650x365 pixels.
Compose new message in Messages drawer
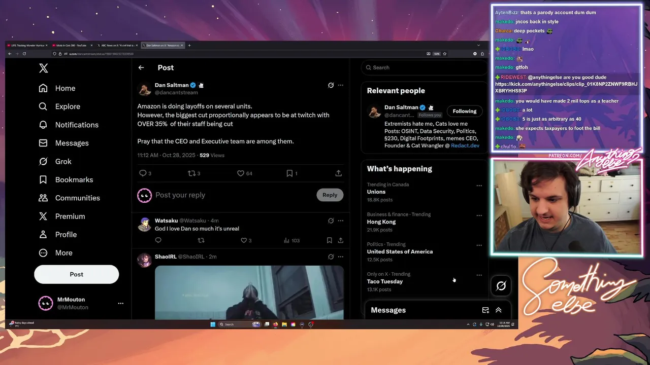(485, 310)
